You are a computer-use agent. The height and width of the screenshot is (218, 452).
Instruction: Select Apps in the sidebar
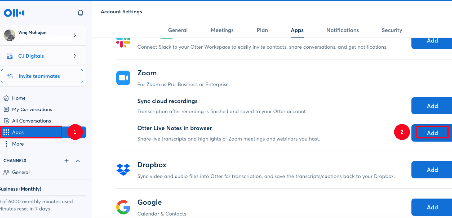43,132
